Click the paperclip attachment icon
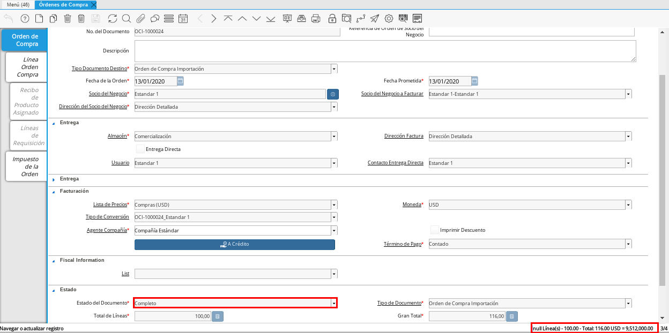669x333 pixels. tap(140, 19)
